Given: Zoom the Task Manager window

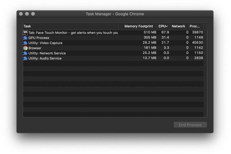Looking at the screenshot, I should click(33, 14).
